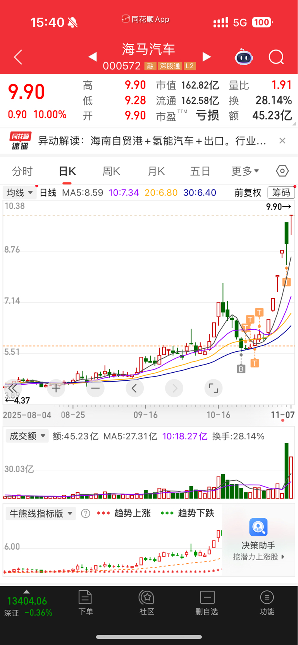
Task: Tap the MA5:8.59 moving average label
Action: click(x=83, y=193)
